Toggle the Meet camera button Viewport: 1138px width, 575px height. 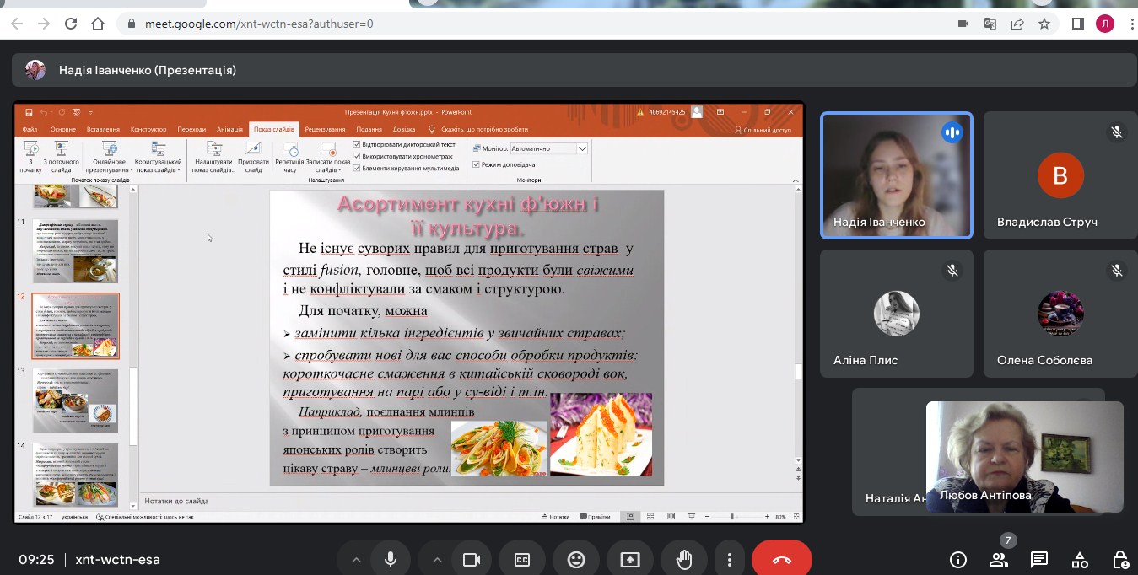472,560
